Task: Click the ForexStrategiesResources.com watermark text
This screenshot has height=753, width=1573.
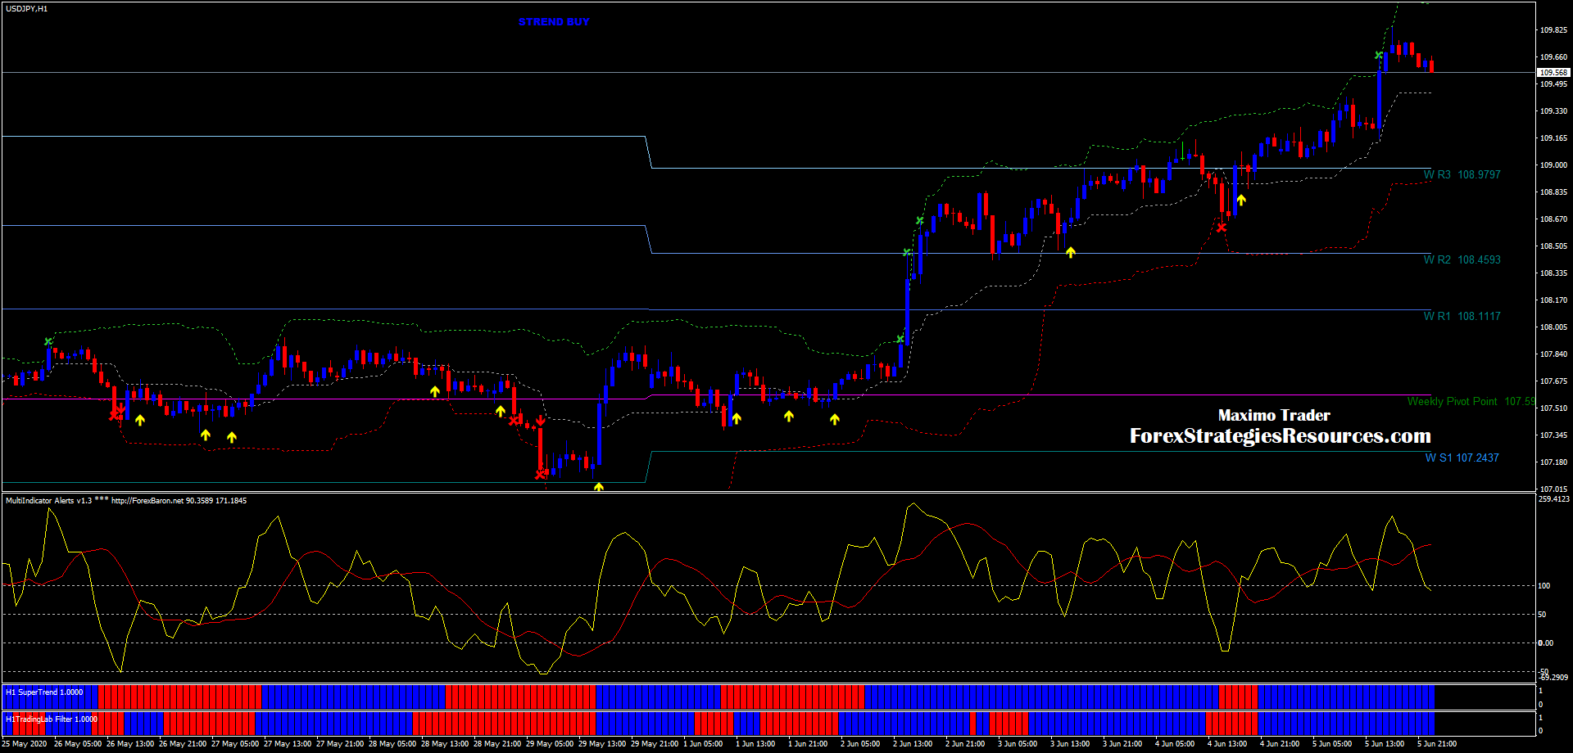Action: 1279,436
